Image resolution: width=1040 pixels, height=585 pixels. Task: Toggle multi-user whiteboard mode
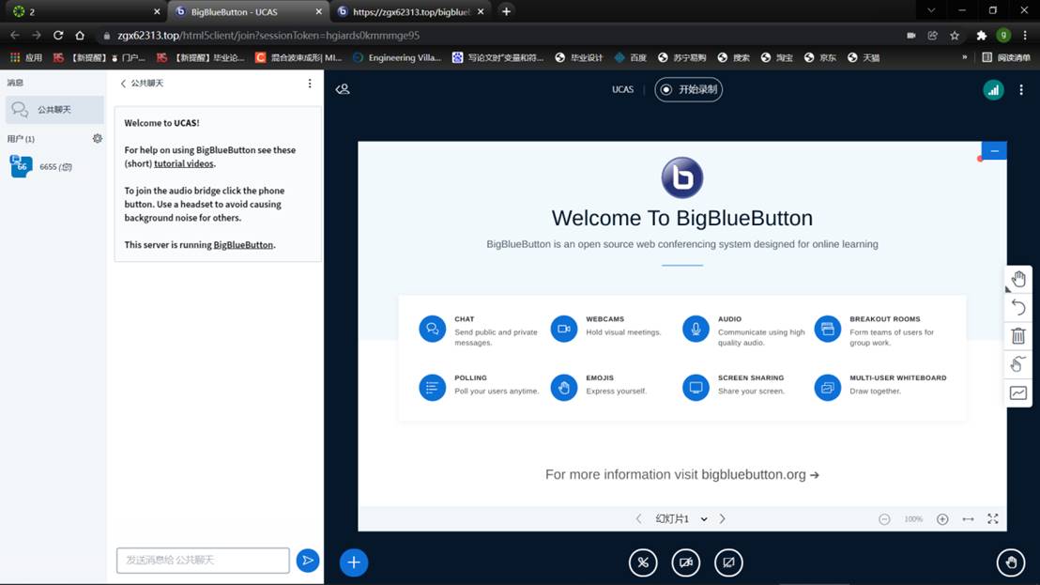tap(1018, 363)
